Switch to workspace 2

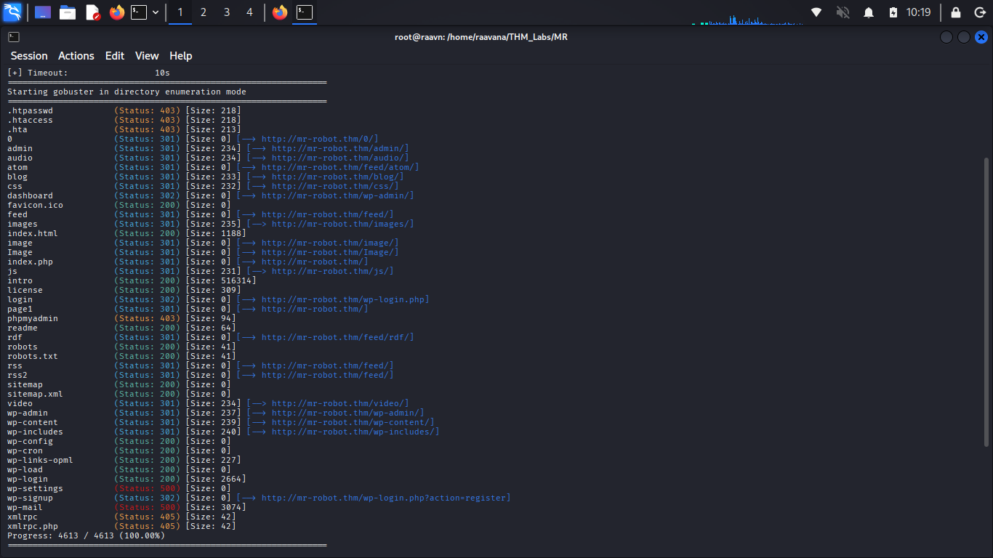point(204,12)
